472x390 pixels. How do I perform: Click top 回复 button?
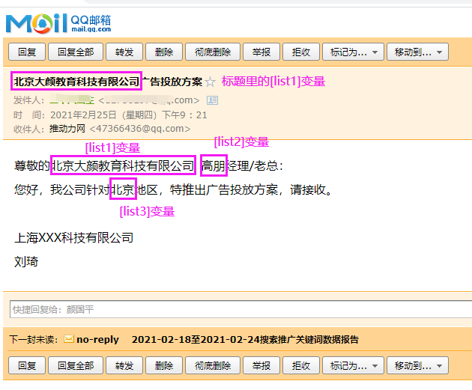[27, 52]
